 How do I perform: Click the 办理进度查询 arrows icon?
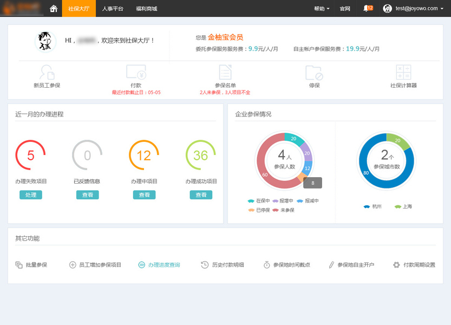(x=141, y=265)
